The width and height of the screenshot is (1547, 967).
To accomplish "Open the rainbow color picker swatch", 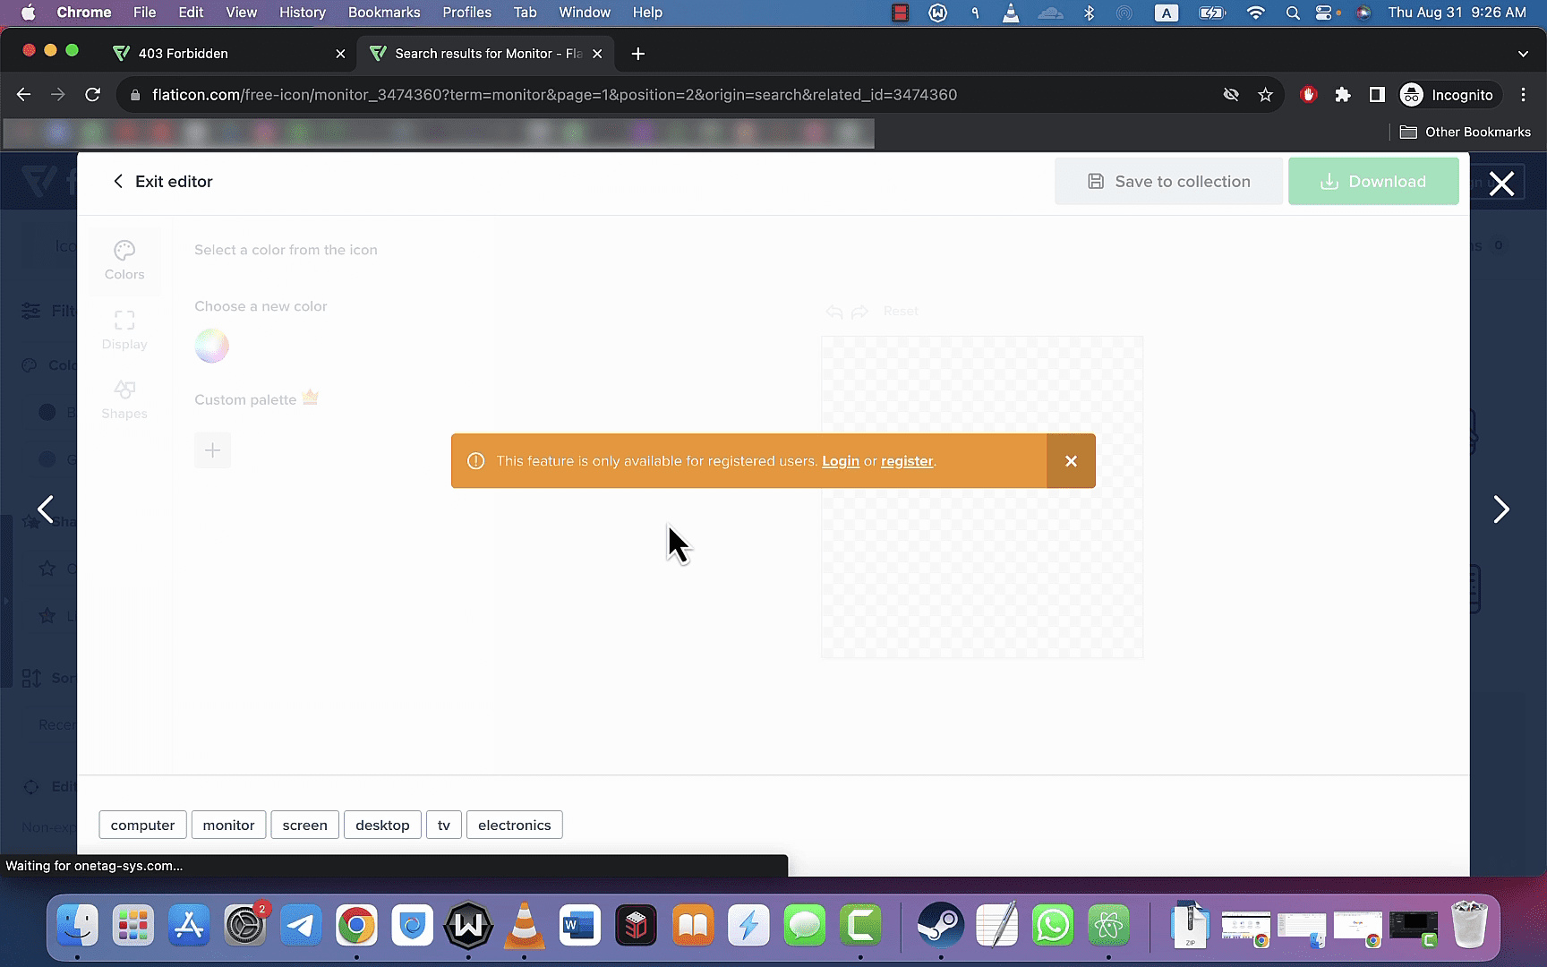I will click(212, 346).
